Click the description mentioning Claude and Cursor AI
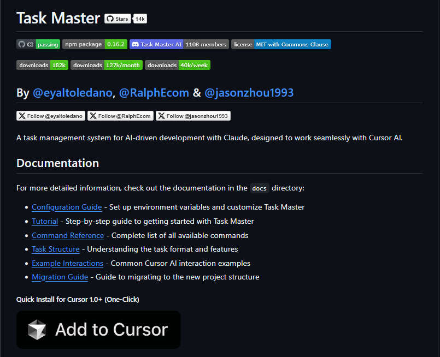Image resolution: width=440 pixels, height=357 pixels. click(209, 138)
